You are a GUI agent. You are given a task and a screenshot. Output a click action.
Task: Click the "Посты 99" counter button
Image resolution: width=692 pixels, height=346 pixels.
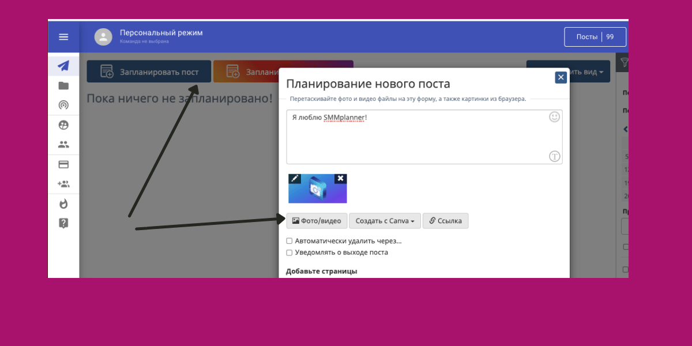point(595,37)
